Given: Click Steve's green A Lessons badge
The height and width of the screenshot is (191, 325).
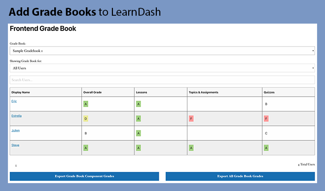Looking at the screenshot, I should coord(139,148).
